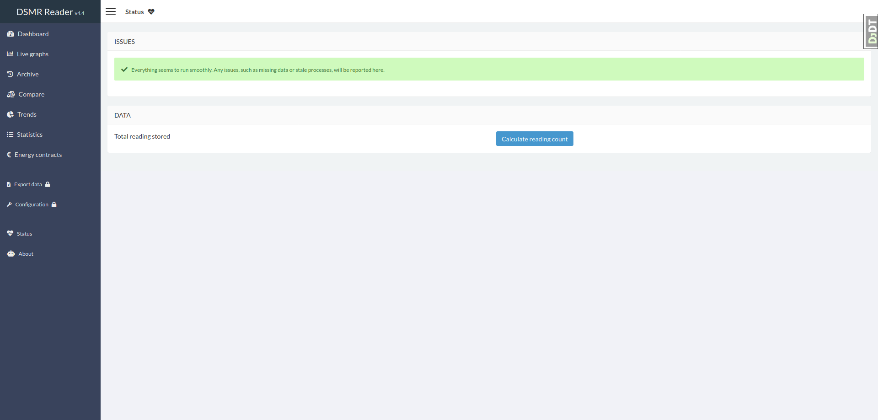Open Export data page
This screenshot has width=878, height=420.
point(50,184)
